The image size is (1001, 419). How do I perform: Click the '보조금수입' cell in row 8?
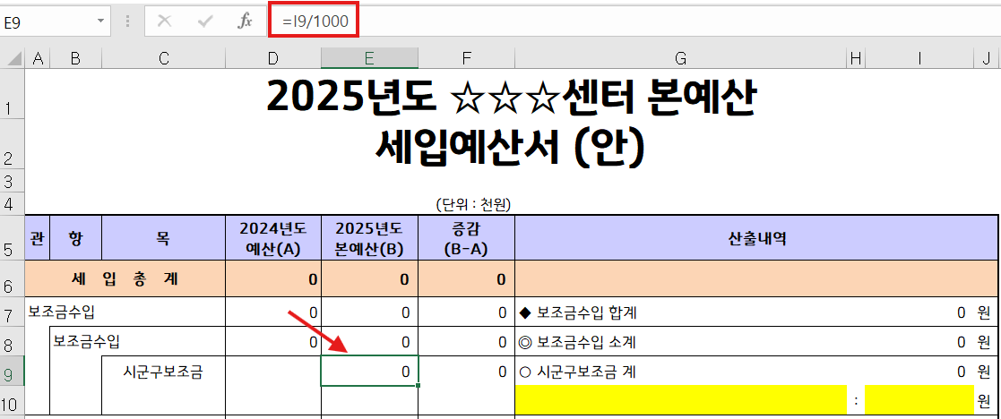(x=86, y=342)
